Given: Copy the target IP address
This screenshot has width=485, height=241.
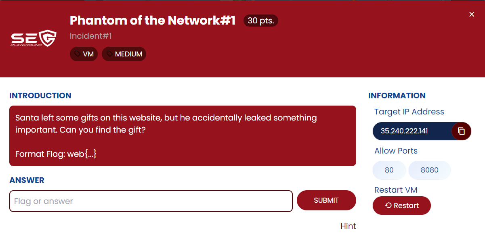Looking at the screenshot, I should point(462,131).
